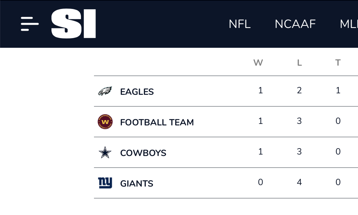Open the EAGLES team page

pyautogui.click(x=137, y=92)
